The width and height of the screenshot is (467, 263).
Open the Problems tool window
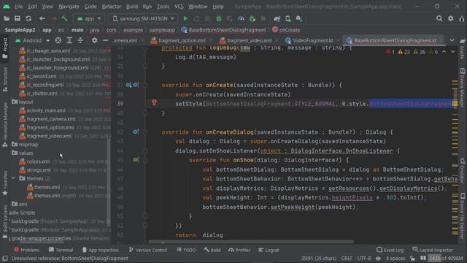26,250
